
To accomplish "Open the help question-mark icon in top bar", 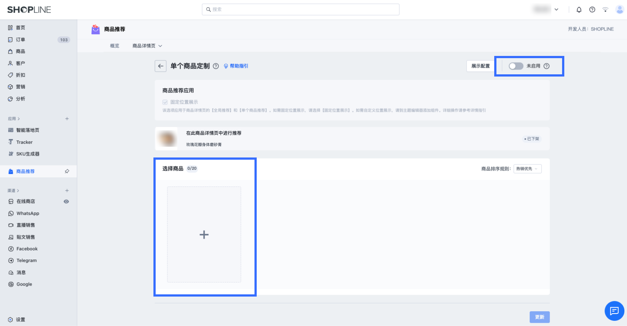I will pos(592,10).
